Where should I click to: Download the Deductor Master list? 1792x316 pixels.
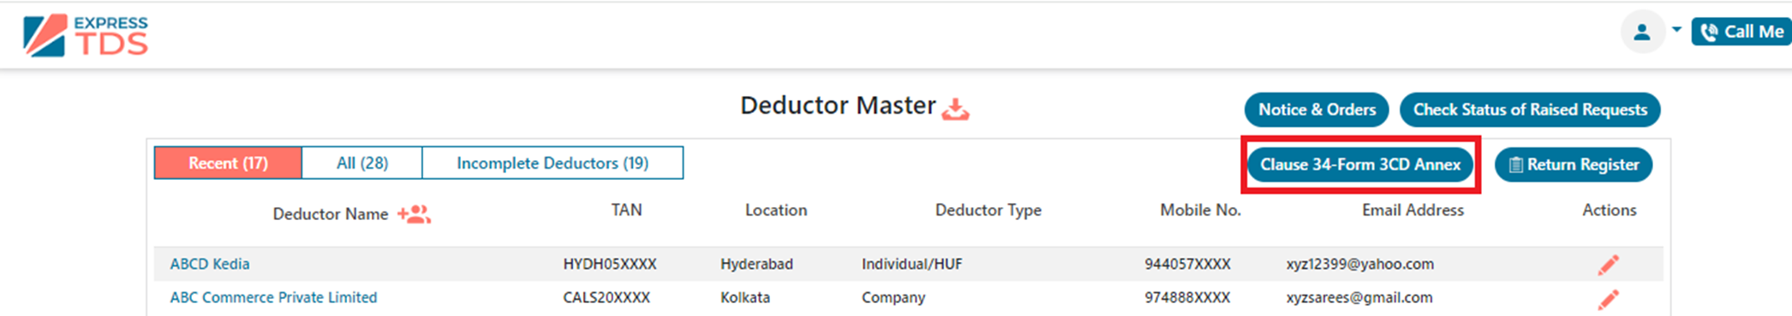[x=955, y=109]
